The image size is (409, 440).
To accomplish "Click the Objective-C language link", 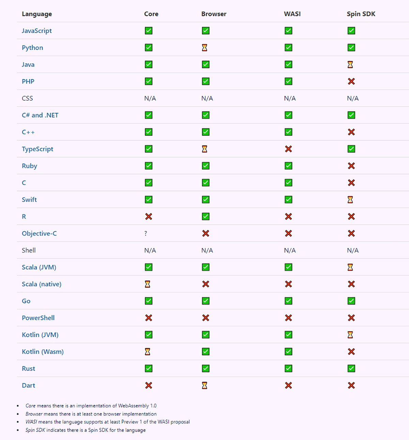I will [39, 233].
